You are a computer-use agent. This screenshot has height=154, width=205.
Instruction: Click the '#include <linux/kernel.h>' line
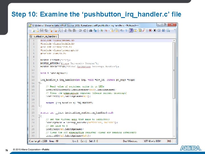[58, 40]
